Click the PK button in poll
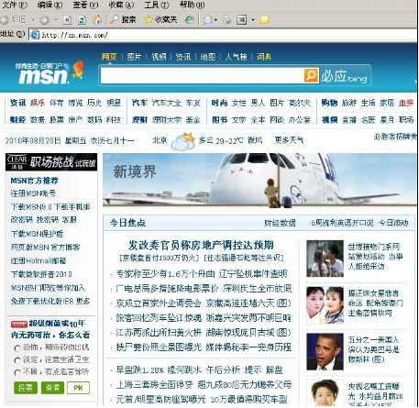Image resolution: width=419 pixels, height=408 pixels. (78, 388)
